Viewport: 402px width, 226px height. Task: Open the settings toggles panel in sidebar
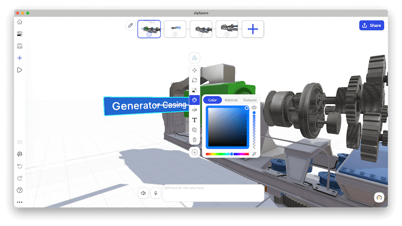pos(20,34)
